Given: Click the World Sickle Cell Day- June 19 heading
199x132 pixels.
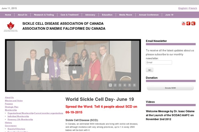Looking at the screenshot, I should pos(99,99).
